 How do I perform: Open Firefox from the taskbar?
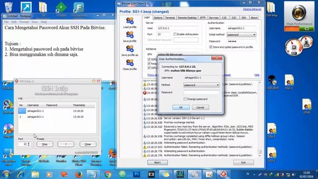[x=79, y=175]
